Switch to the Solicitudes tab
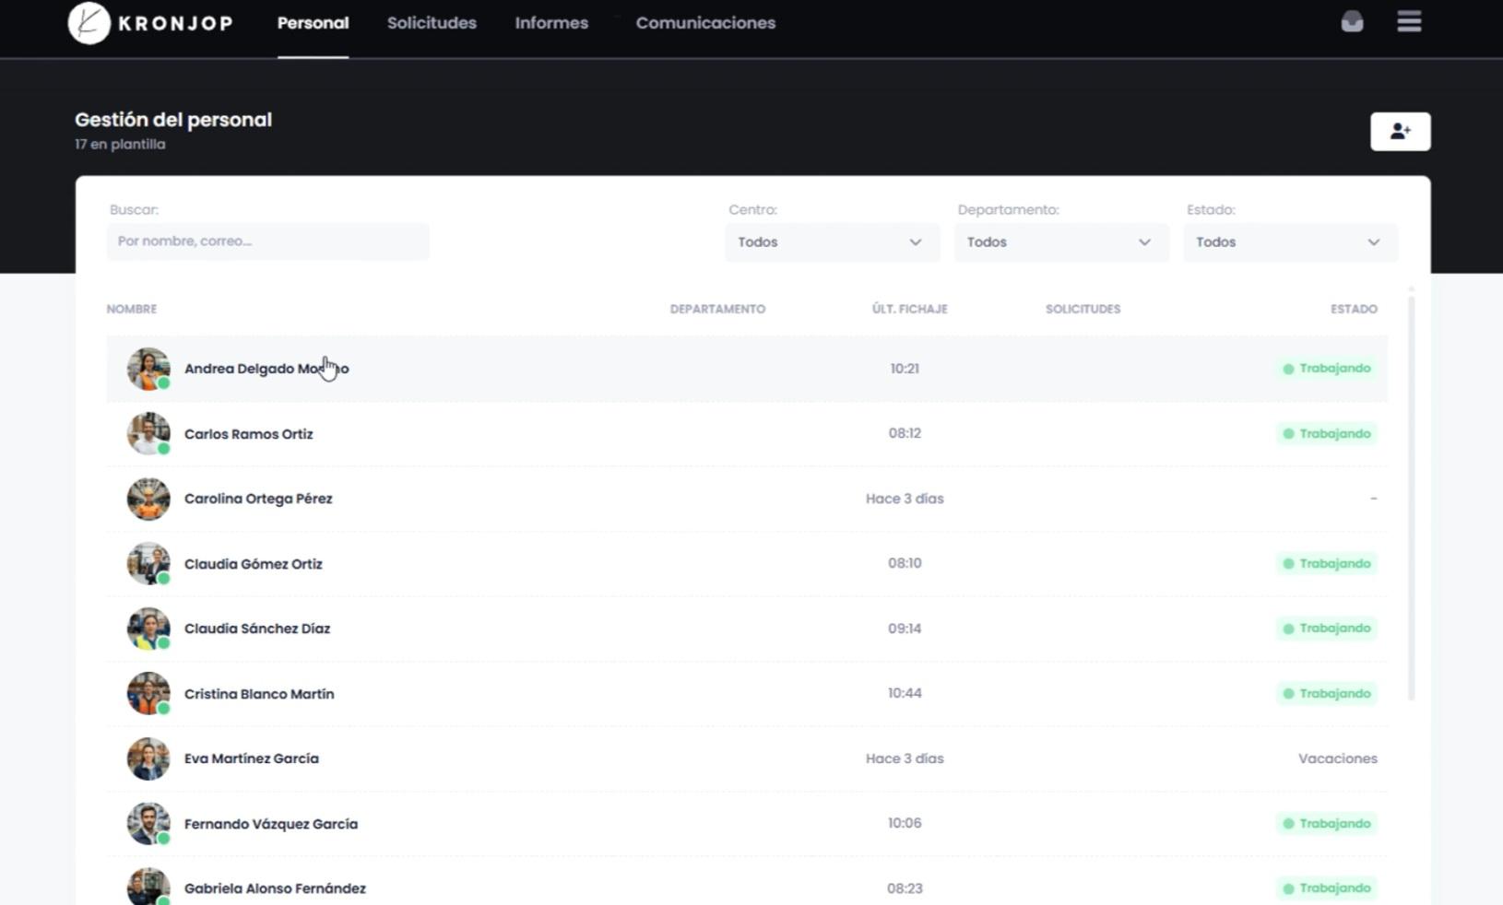 click(x=432, y=23)
